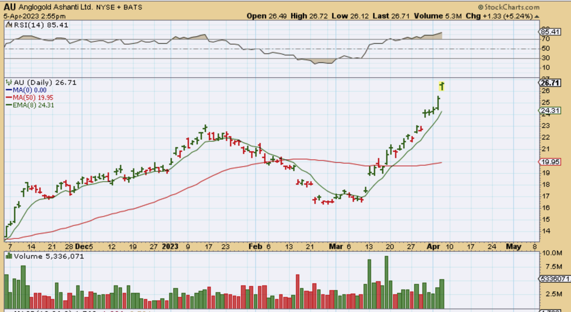This screenshot has width=571, height=312.
Task: Click the "AU (Daily) 26.71" panel title
Action: point(45,82)
